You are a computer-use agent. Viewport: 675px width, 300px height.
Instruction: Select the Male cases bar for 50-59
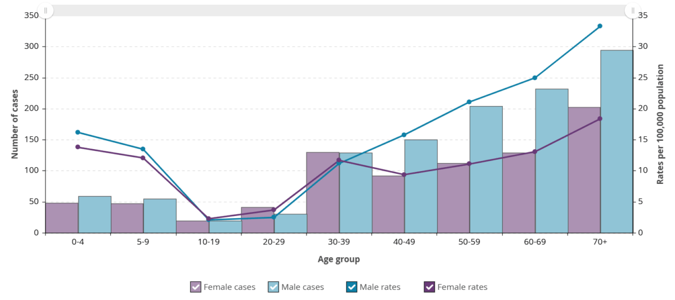(486, 169)
